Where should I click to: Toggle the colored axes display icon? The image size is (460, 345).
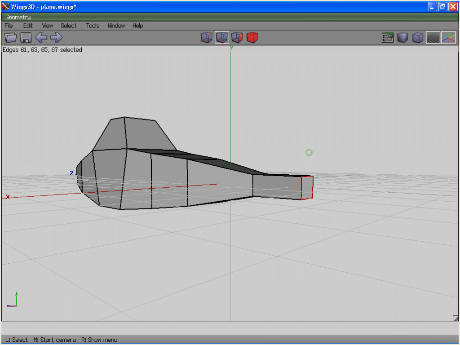click(x=448, y=38)
